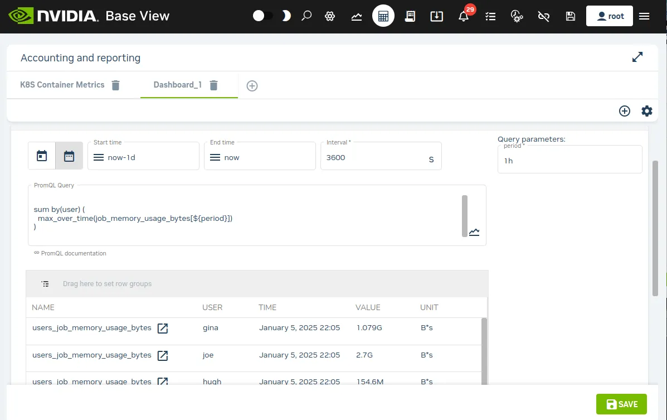Select the gina user cell
This screenshot has width=667, height=420.
(211, 327)
